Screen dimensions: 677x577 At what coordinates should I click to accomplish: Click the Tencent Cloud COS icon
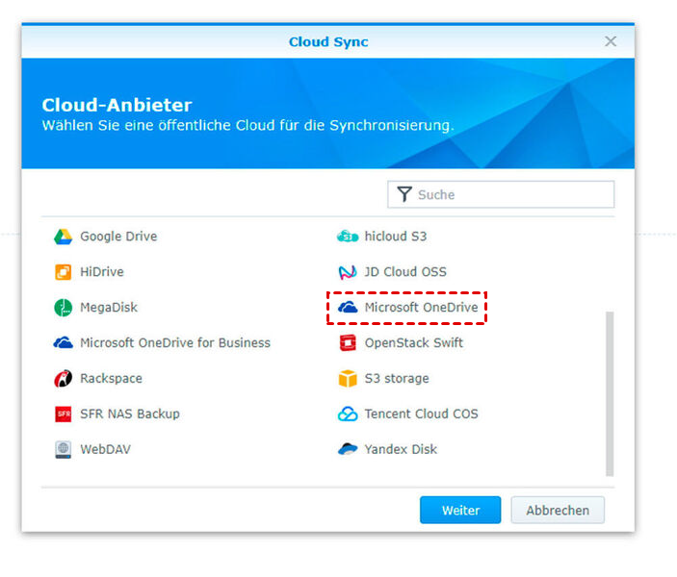pyautogui.click(x=347, y=414)
